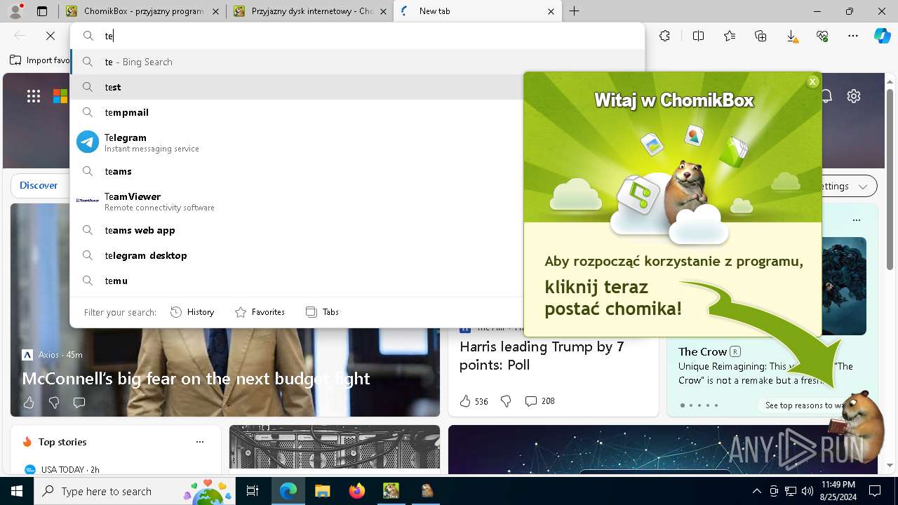Open the Favorites star icon in toolbar
Screen dimensions: 898x505
click(730, 36)
